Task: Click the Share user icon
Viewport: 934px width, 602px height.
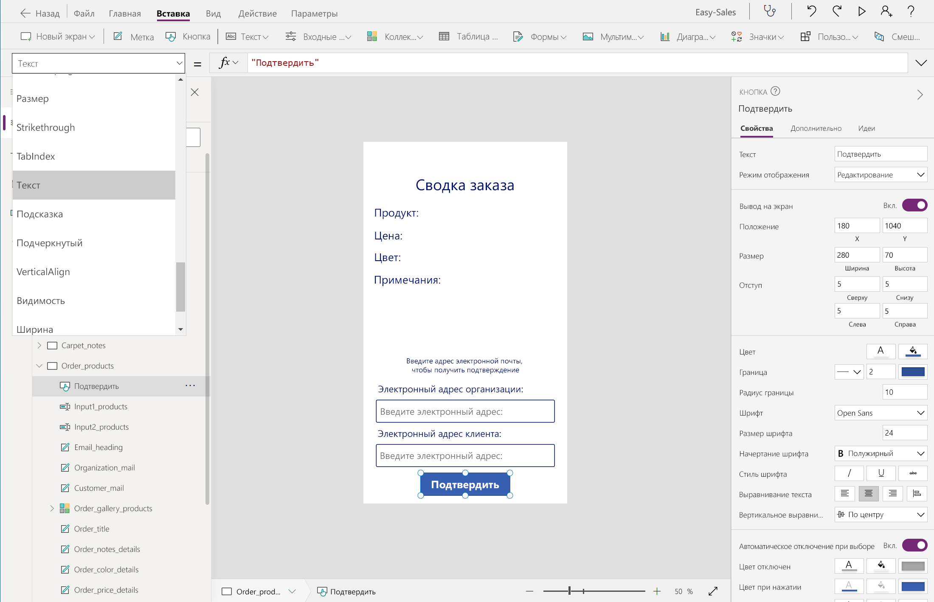Action: 886,11
